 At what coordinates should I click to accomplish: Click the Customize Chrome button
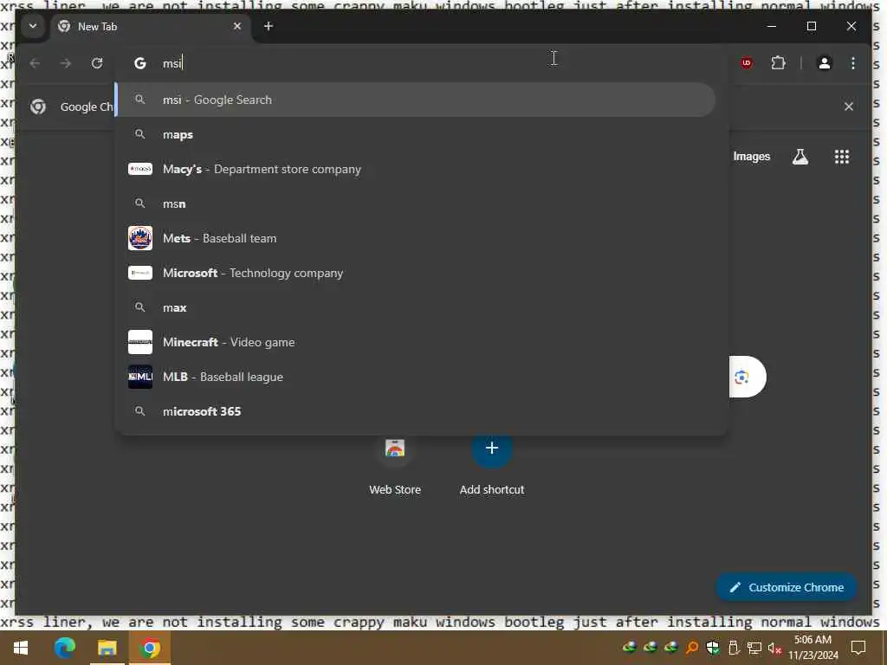[x=787, y=588]
